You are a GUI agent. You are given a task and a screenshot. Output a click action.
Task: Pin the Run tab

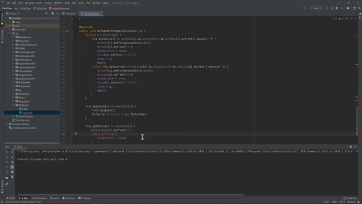tap(7, 184)
